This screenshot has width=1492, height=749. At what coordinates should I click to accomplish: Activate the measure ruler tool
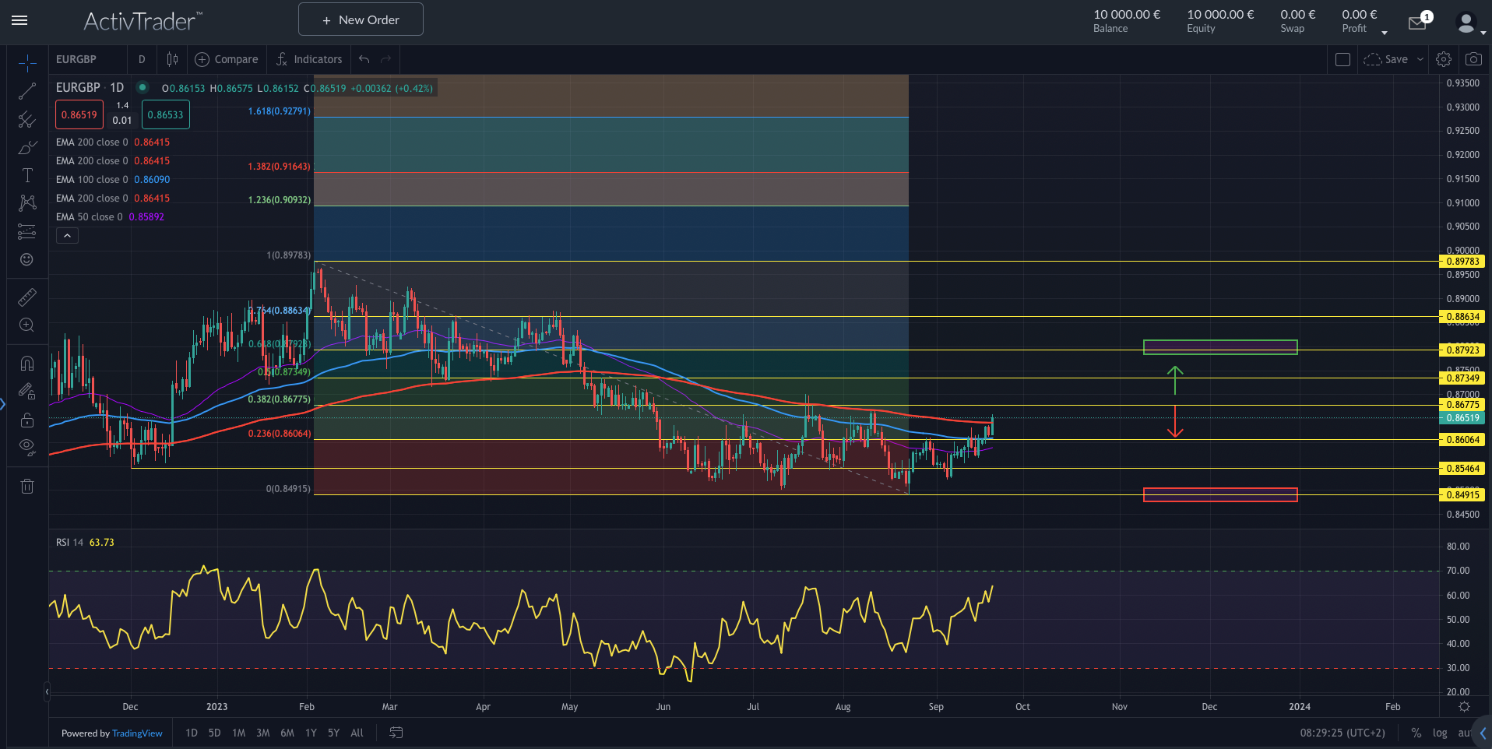(27, 297)
